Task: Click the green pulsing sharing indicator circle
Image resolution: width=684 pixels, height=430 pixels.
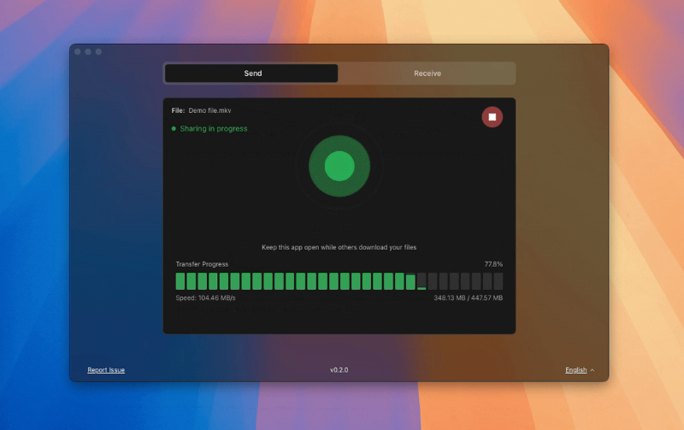Action: pyautogui.click(x=339, y=166)
